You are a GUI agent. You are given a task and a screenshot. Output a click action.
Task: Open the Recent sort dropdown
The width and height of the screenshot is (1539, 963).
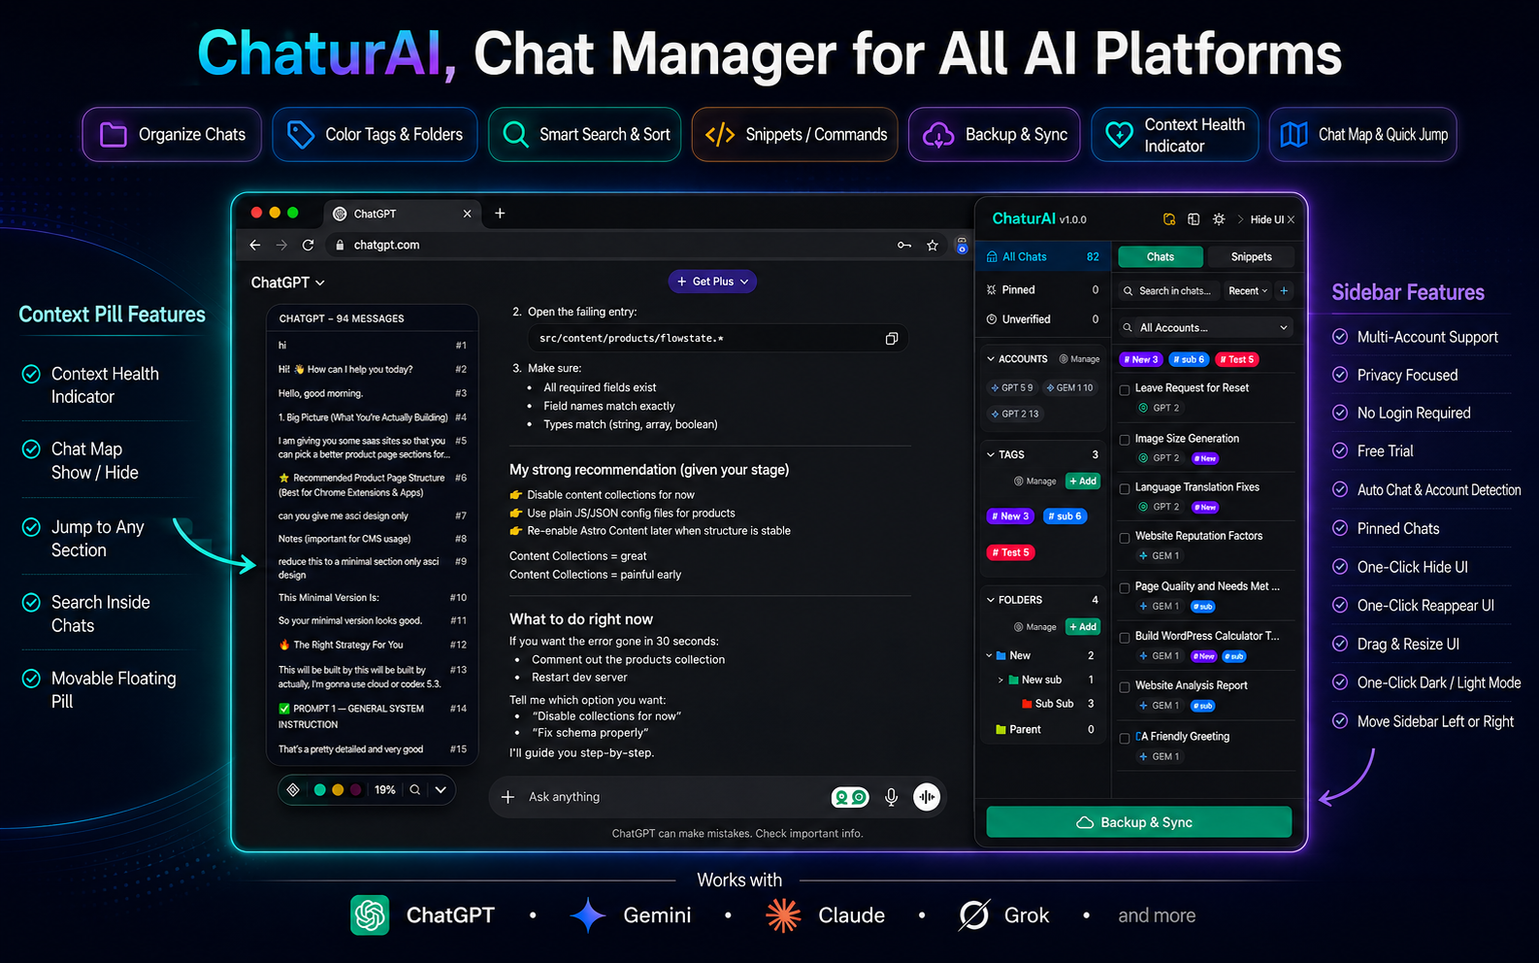point(1247,290)
